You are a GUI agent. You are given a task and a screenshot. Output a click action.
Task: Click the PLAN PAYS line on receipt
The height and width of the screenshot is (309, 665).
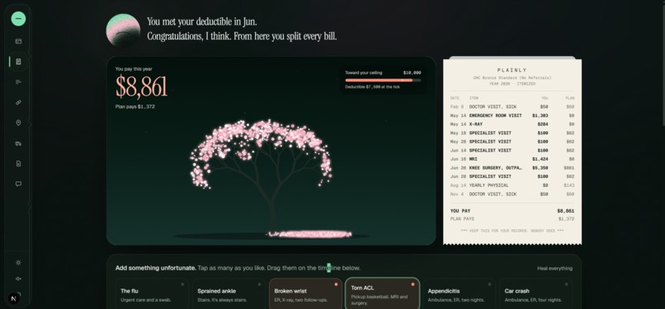512,219
